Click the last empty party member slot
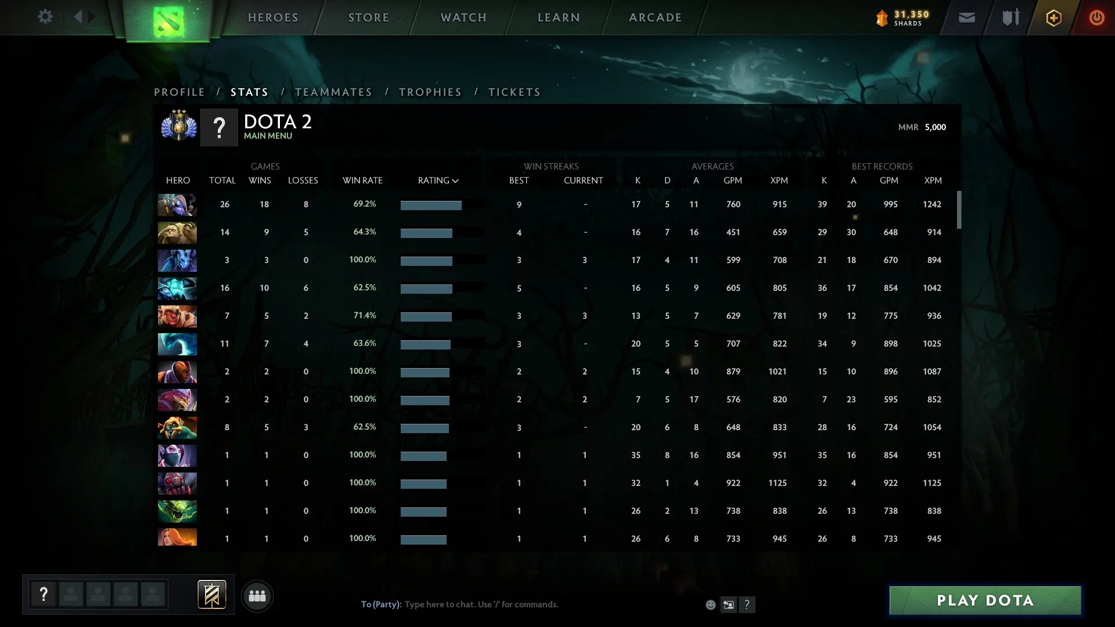The image size is (1115, 627). [x=153, y=594]
